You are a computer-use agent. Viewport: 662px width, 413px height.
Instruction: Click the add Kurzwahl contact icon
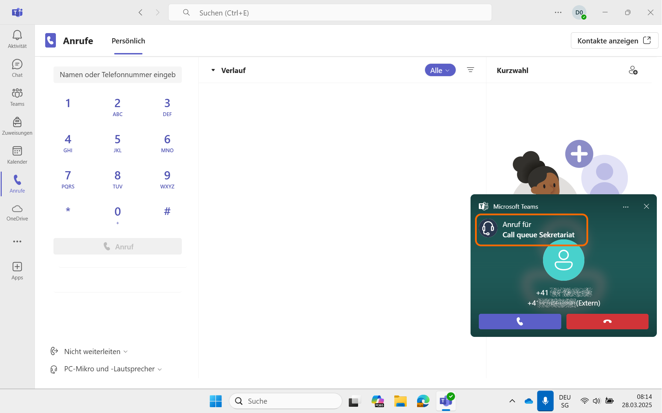click(x=633, y=70)
